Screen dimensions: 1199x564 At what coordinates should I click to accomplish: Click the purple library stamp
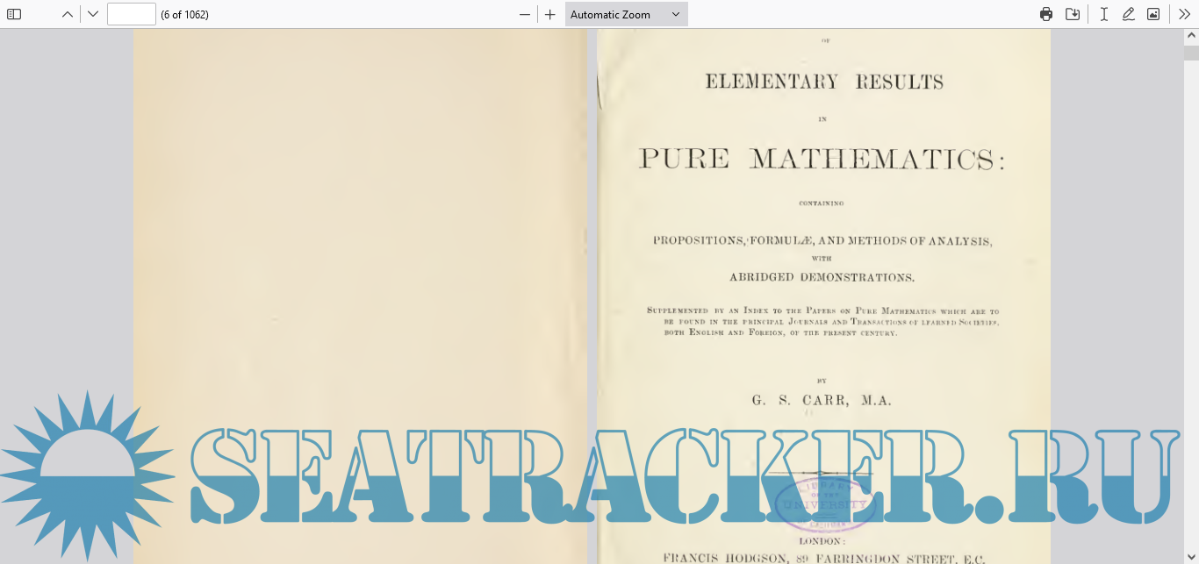823,505
